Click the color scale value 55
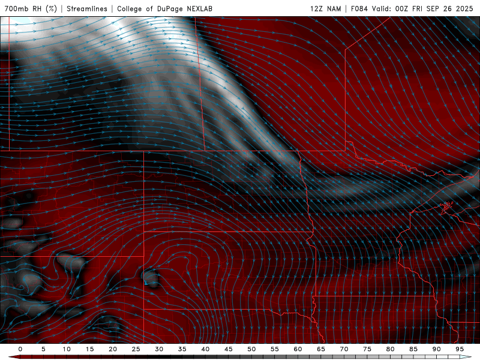This screenshot has width=480, height=360. 275,349
